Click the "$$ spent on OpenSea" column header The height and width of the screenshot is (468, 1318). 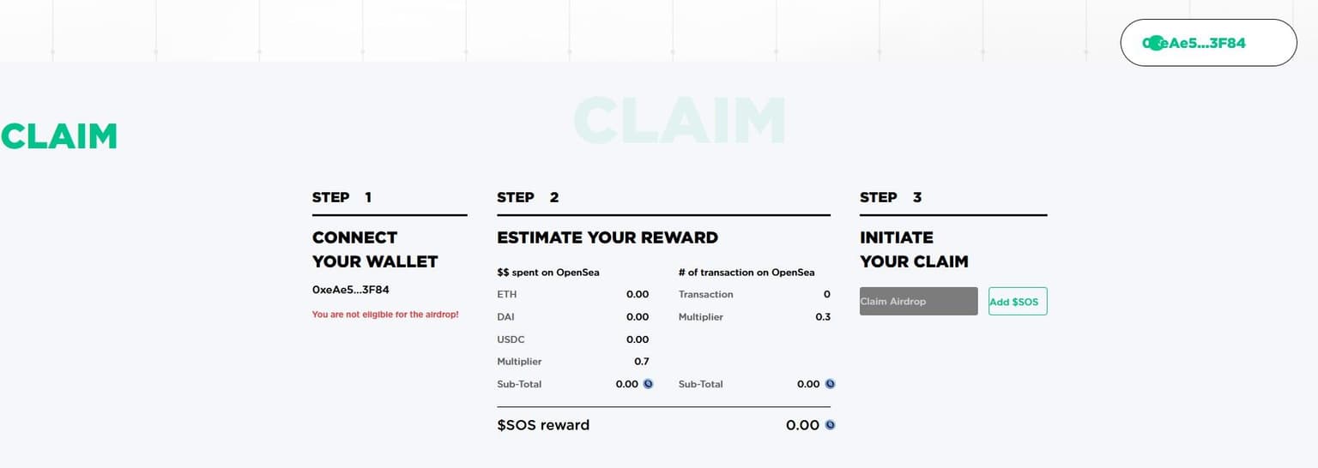547,273
